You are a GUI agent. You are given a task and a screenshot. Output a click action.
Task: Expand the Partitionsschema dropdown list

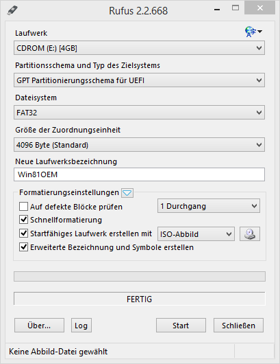[139, 80]
